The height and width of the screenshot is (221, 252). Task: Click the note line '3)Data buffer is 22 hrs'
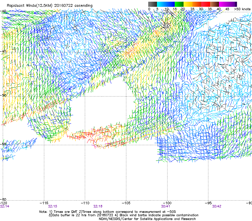(123, 215)
